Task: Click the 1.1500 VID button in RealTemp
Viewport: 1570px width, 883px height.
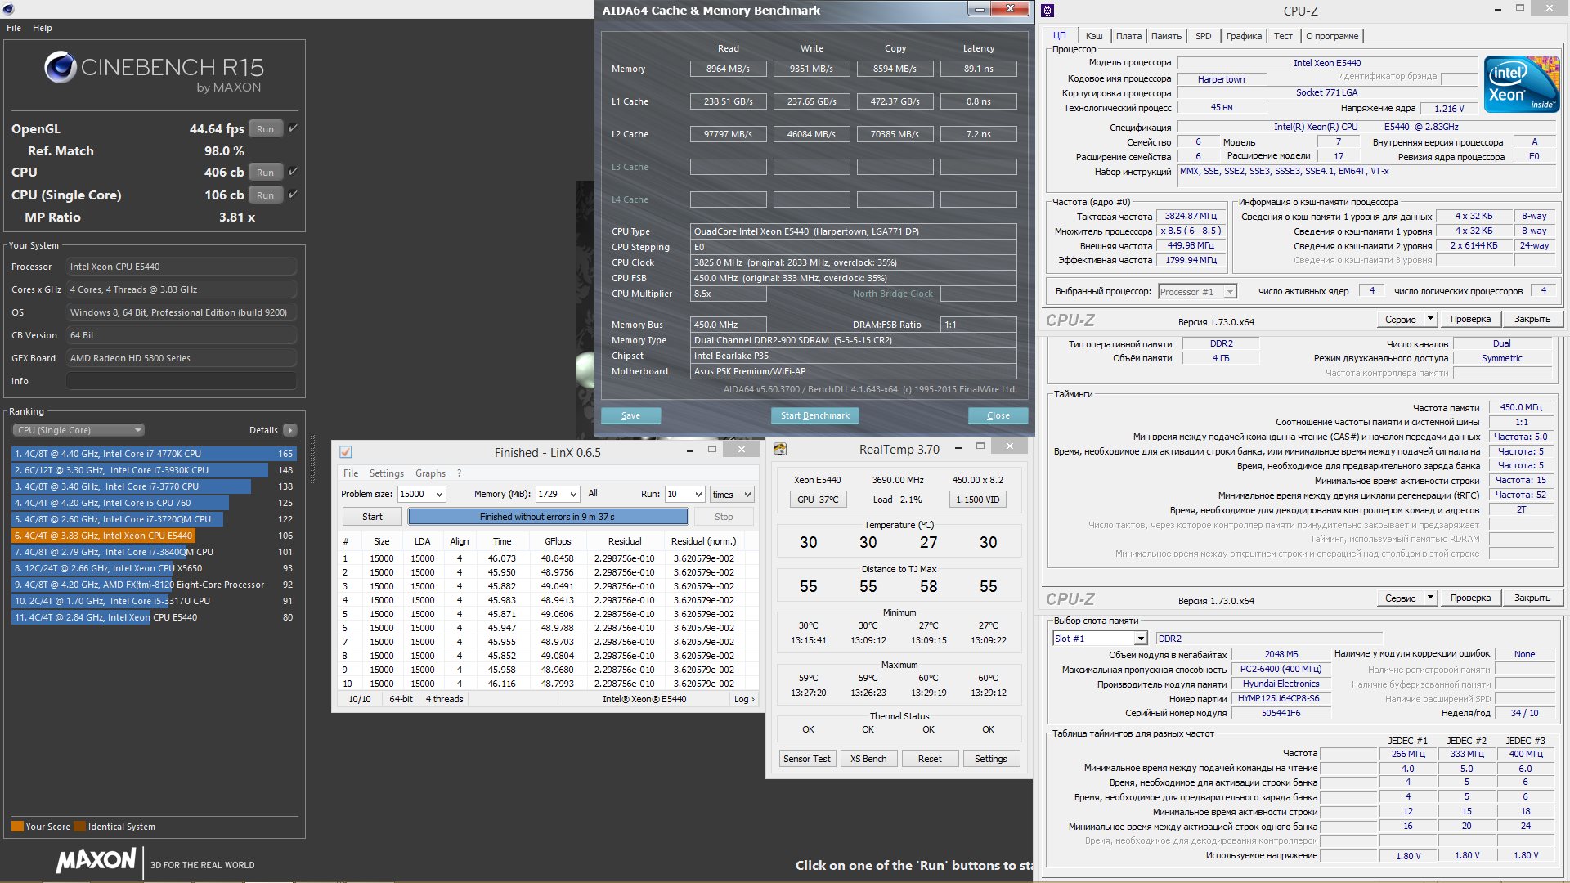Action: [x=977, y=500]
